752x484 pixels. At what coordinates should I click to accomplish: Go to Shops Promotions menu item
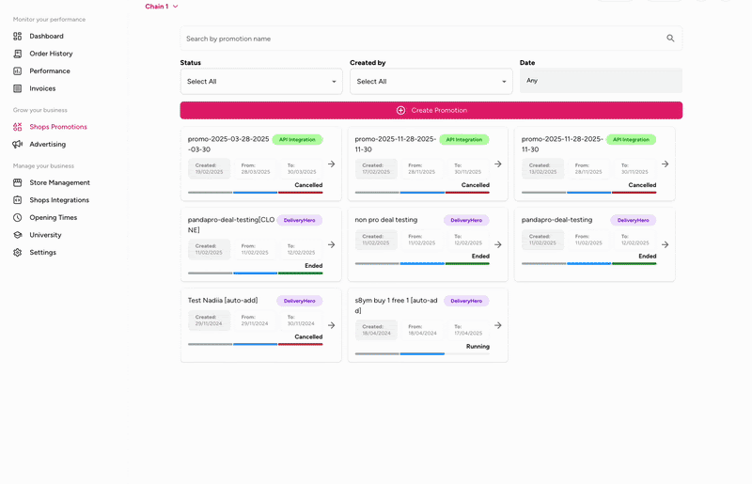point(58,127)
